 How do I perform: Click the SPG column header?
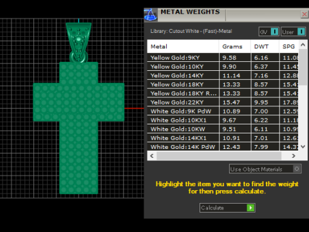(289, 46)
